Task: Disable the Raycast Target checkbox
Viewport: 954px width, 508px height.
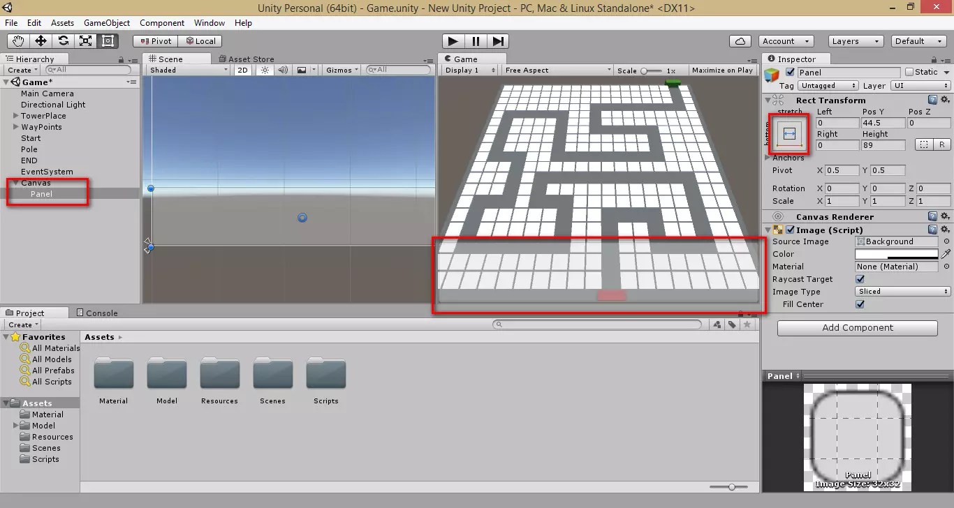Action: [860, 279]
